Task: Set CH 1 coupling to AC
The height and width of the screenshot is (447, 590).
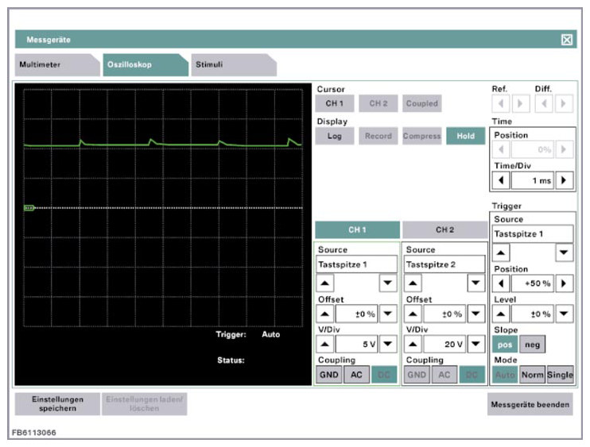Action: point(356,375)
